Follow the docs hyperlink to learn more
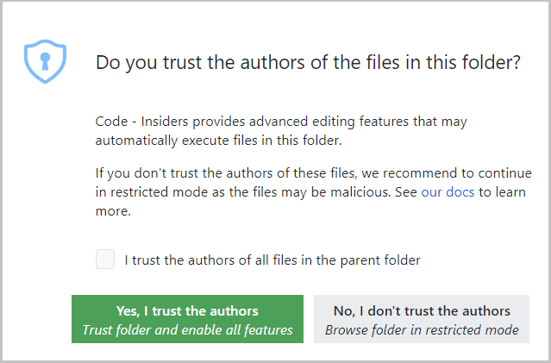551x363 pixels. point(448,191)
